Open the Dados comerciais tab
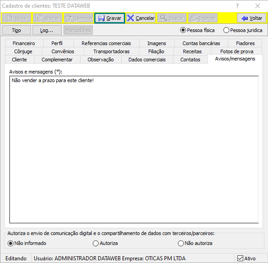This screenshot has height=263, width=268. (x=147, y=60)
